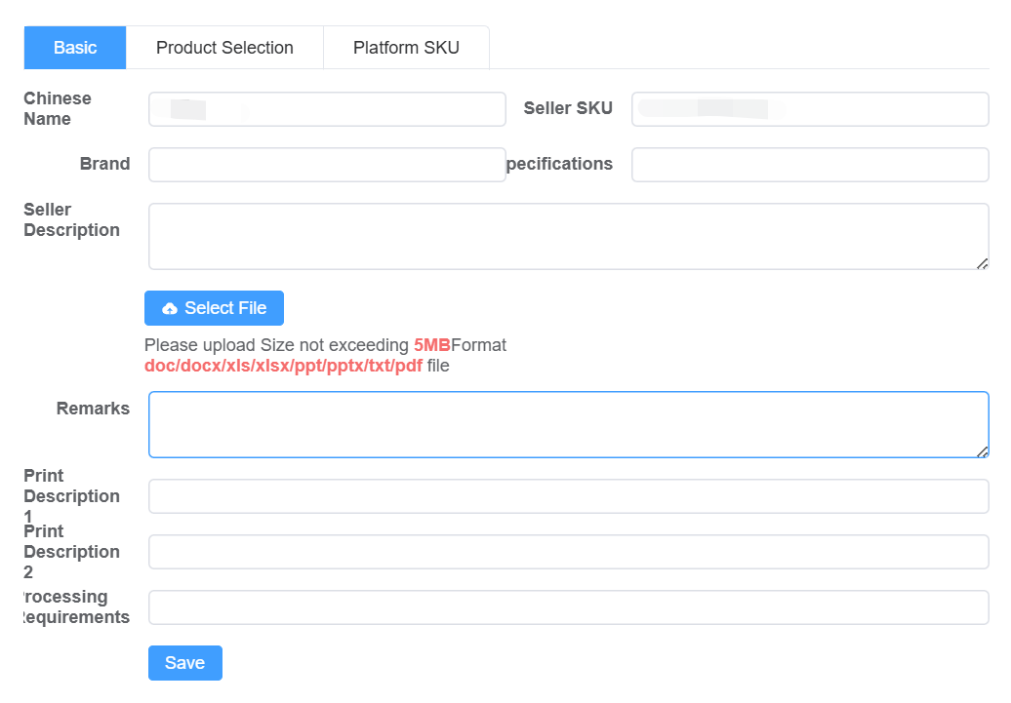Click inside the Seller Description textarea
The height and width of the screenshot is (703, 1011).
click(568, 234)
